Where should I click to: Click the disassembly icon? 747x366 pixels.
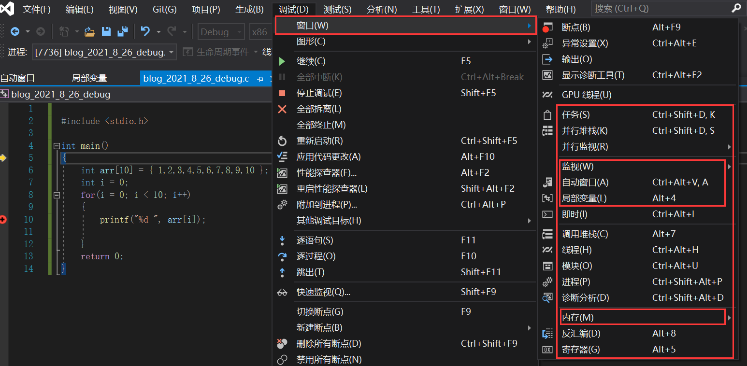(x=547, y=334)
